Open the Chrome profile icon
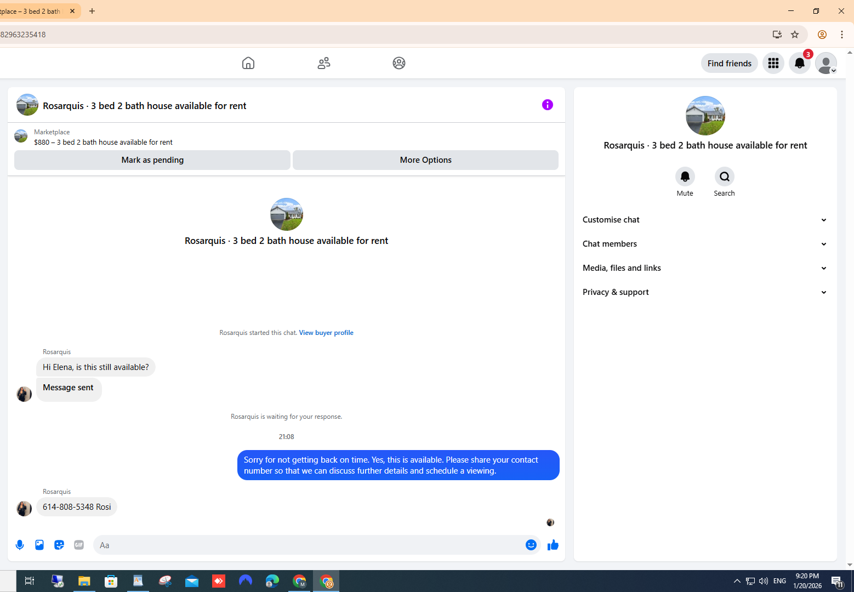This screenshot has width=854, height=592. (822, 35)
